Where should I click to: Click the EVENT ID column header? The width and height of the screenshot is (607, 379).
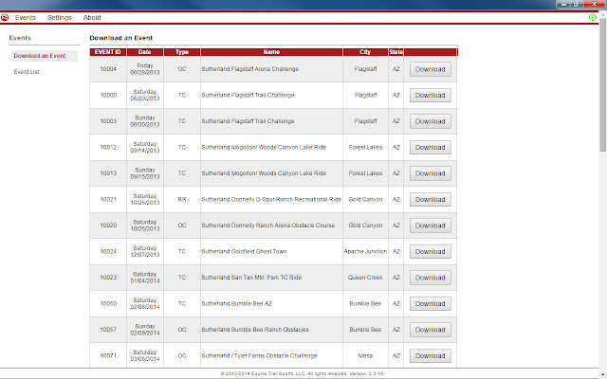coord(108,51)
